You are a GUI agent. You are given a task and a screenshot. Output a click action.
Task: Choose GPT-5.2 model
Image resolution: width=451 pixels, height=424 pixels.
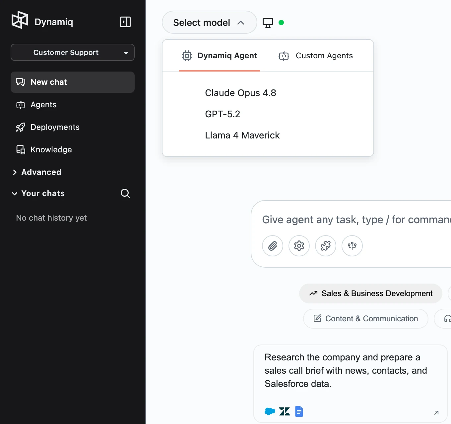223,114
